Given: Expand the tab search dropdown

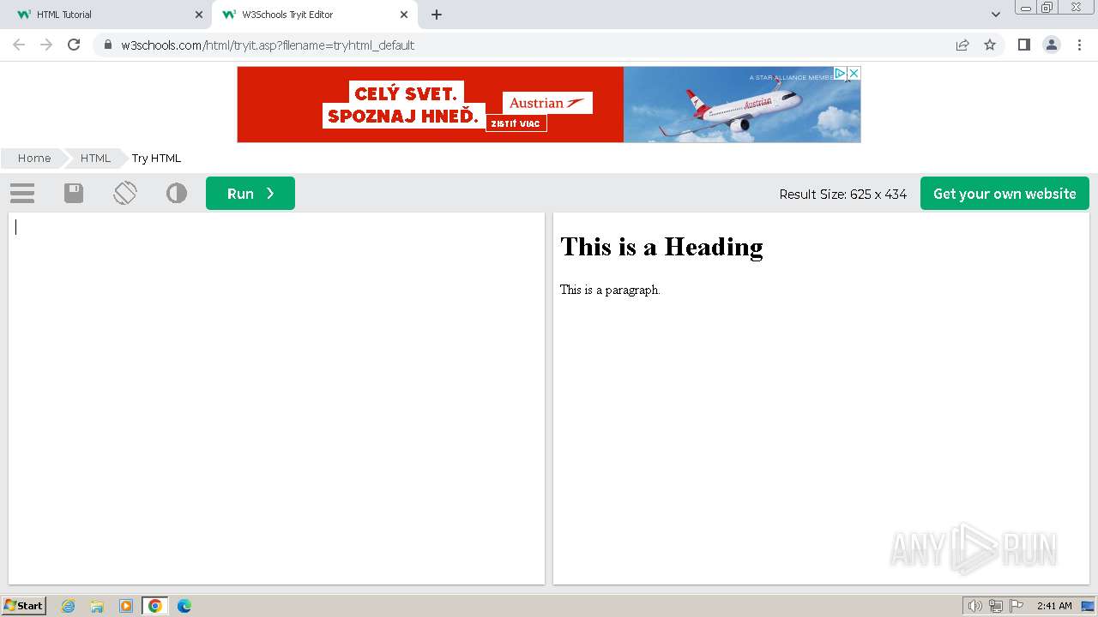Looking at the screenshot, I should click(x=996, y=15).
